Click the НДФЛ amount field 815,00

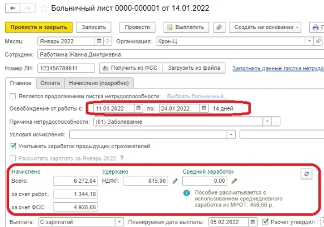point(146,181)
